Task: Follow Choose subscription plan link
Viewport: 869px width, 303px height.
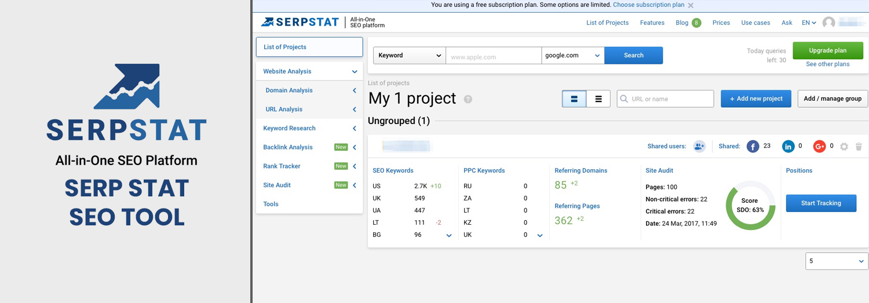Action: 649,5
